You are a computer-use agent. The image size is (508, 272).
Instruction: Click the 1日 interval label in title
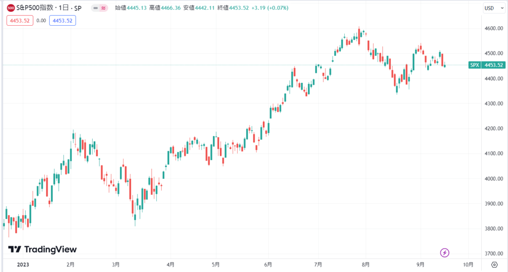tap(64, 8)
